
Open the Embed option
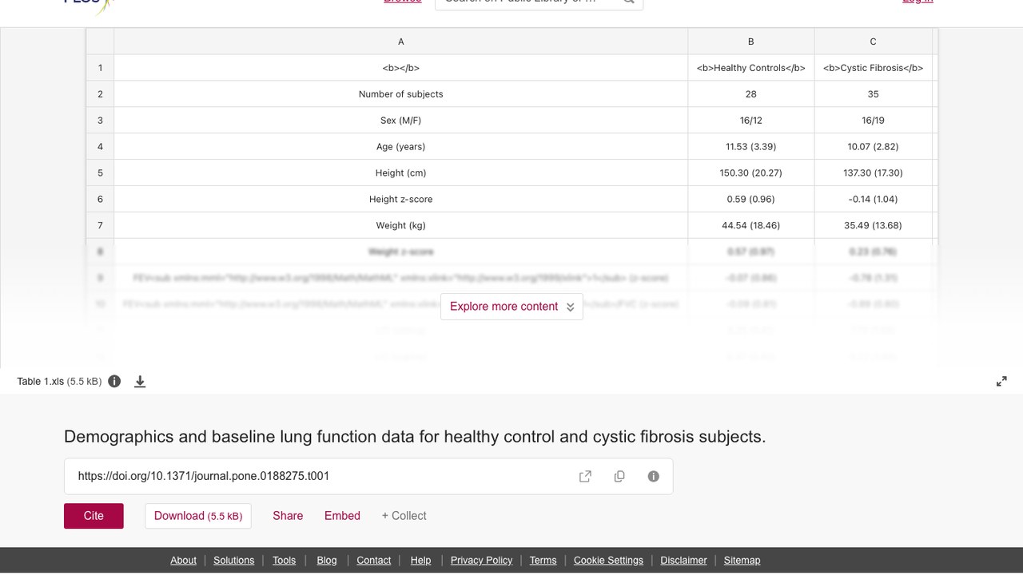click(x=342, y=516)
